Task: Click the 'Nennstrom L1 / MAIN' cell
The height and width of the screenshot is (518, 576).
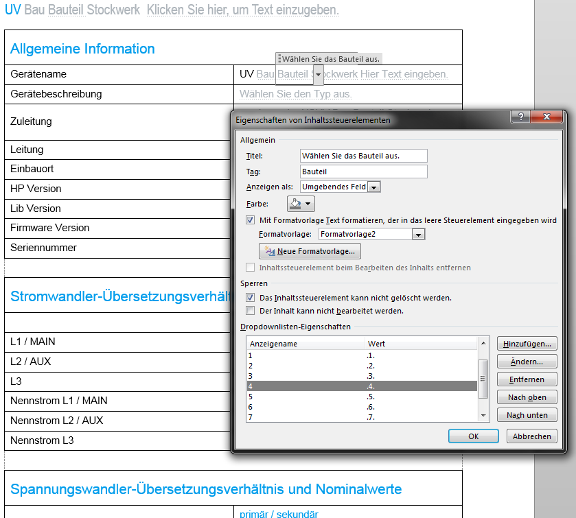Action: click(x=119, y=401)
